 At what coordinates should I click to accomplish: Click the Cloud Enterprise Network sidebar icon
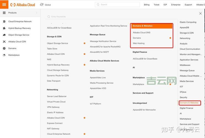[x=4, y=22]
